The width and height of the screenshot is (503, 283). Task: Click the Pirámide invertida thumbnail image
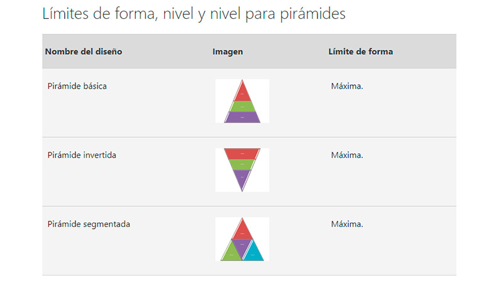pos(242,170)
